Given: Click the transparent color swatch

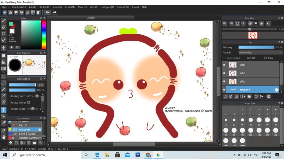Looking at the screenshot, I should point(12,31).
